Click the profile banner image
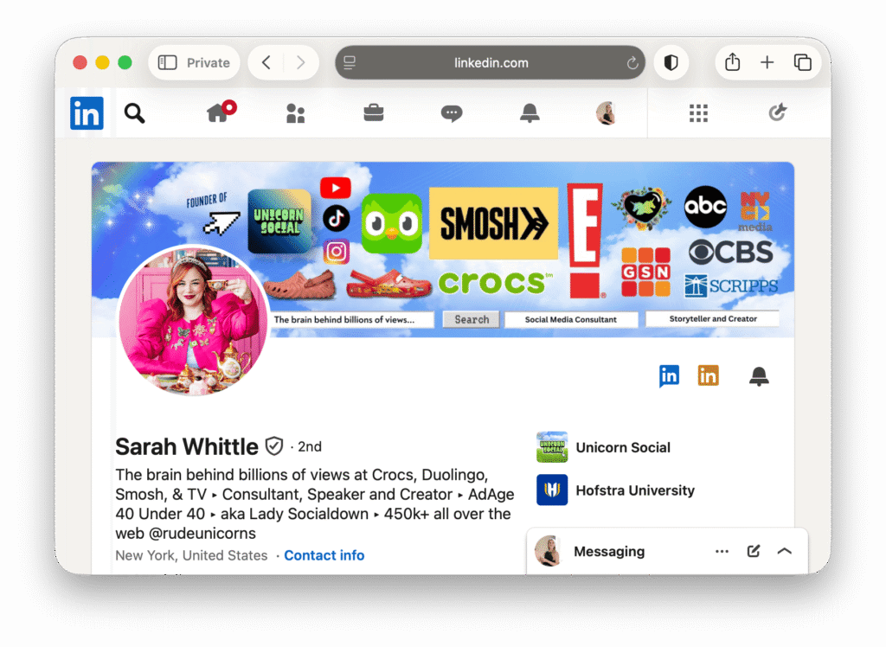Image resolution: width=886 pixels, height=647 pixels. coord(442,249)
